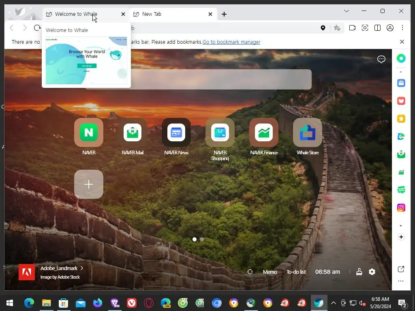Expand Adobe_Landmark image info

click(x=62, y=268)
